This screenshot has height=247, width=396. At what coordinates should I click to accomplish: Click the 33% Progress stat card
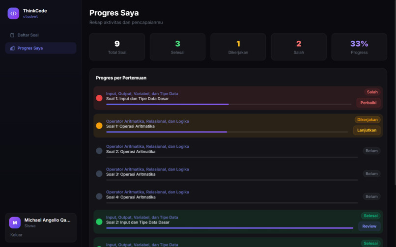[359, 47]
